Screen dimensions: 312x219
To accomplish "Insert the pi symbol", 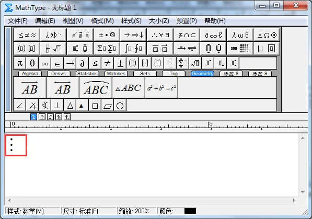I will (20, 63).
